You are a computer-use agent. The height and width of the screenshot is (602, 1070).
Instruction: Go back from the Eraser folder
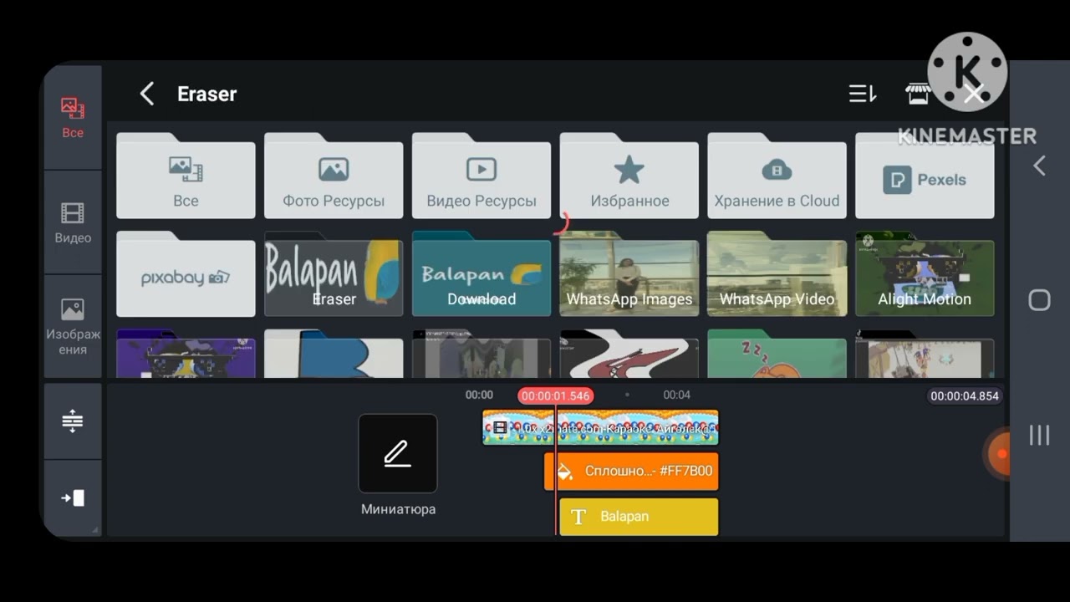pyautogui.click(x=147, y=94)
